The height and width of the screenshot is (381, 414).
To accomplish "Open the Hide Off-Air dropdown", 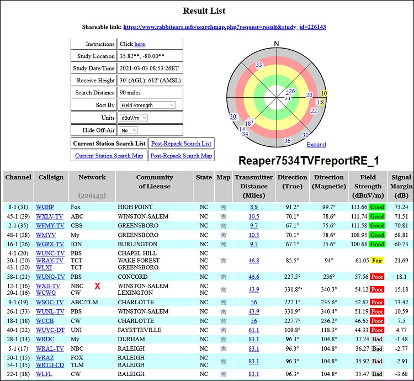I will (128, 130).
